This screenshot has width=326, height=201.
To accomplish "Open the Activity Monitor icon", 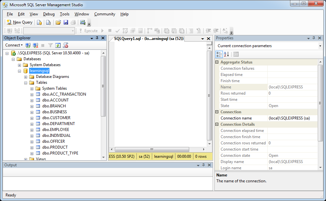I will [x=83, y=22].
